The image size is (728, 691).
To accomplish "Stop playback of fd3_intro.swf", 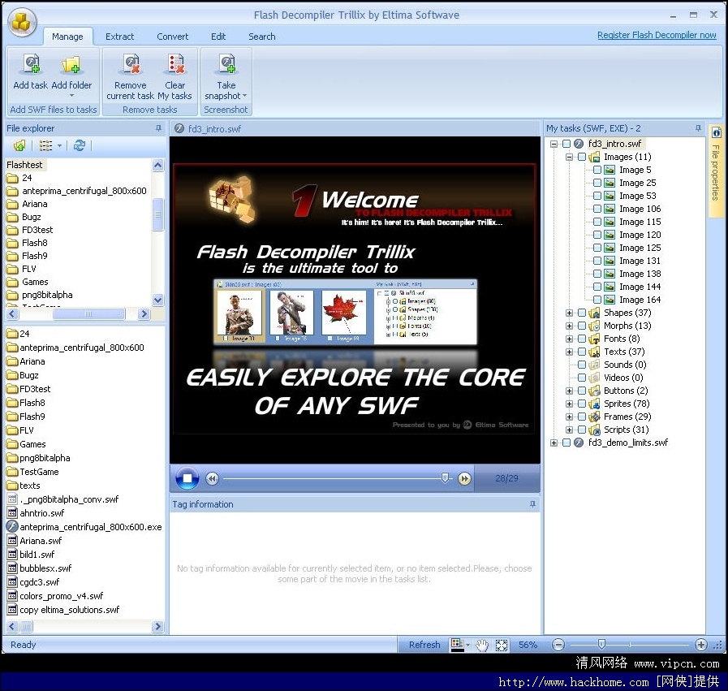I will tap(187, 478).
